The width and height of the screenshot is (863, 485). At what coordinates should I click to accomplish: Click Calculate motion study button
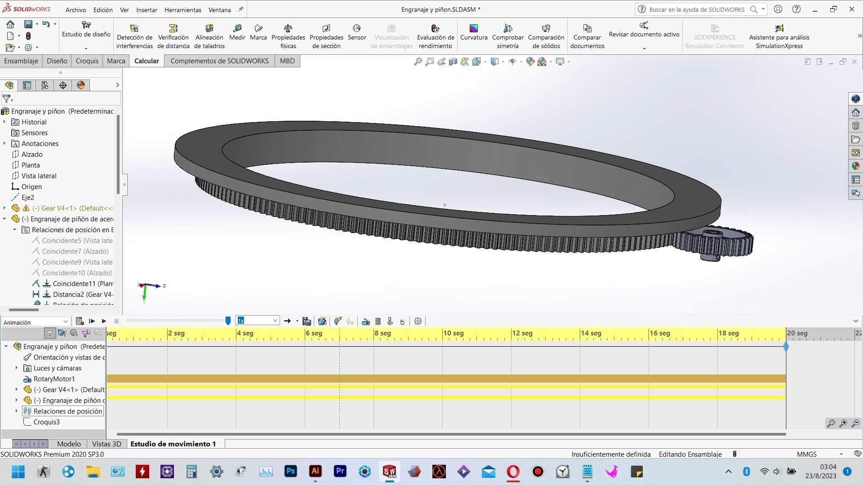pos(80,321)
